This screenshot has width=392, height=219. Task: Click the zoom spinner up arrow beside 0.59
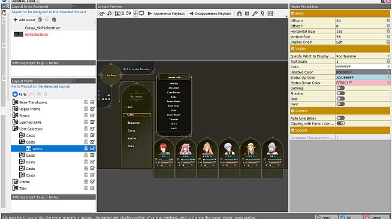click(x=135, y=12)
